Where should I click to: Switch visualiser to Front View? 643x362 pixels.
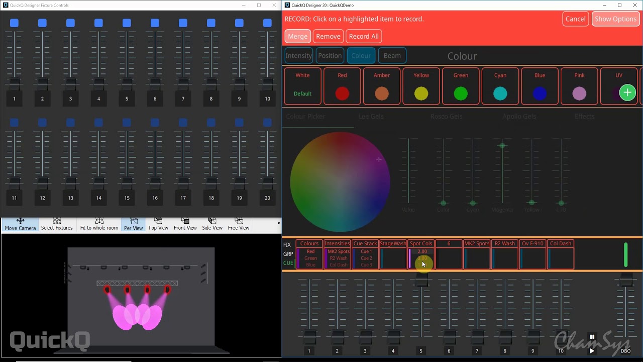click(x=185, y=224)
